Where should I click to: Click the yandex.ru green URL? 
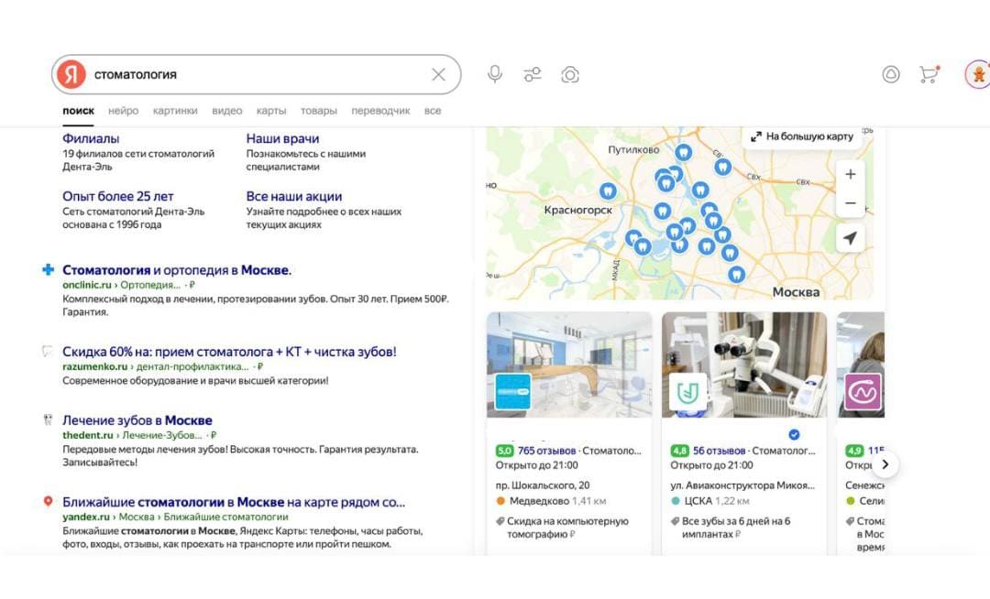pos(86,517)
